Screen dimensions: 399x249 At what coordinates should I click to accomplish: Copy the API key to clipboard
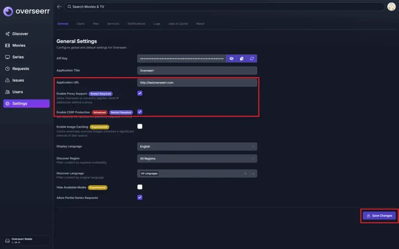tap(242, 58)
